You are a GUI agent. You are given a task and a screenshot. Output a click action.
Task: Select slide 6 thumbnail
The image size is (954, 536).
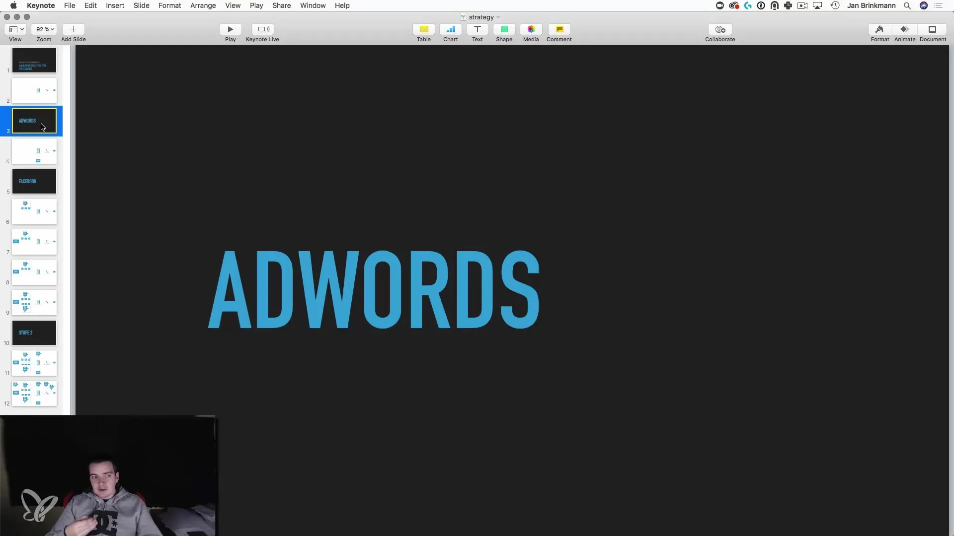[34, 212]
